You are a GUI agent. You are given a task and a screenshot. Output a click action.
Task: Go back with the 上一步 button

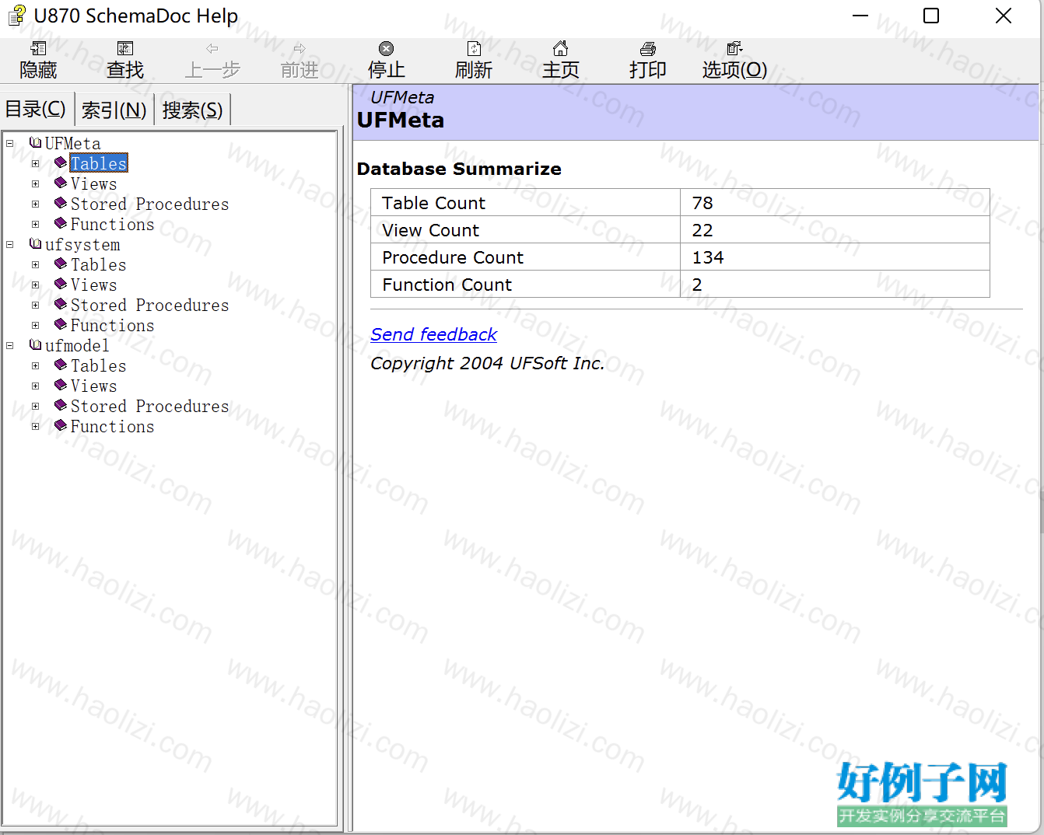point(212,61)
